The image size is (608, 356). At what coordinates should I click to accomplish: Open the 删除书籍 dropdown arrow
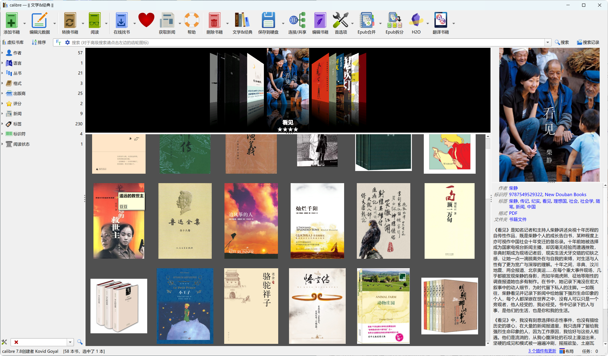227,23
